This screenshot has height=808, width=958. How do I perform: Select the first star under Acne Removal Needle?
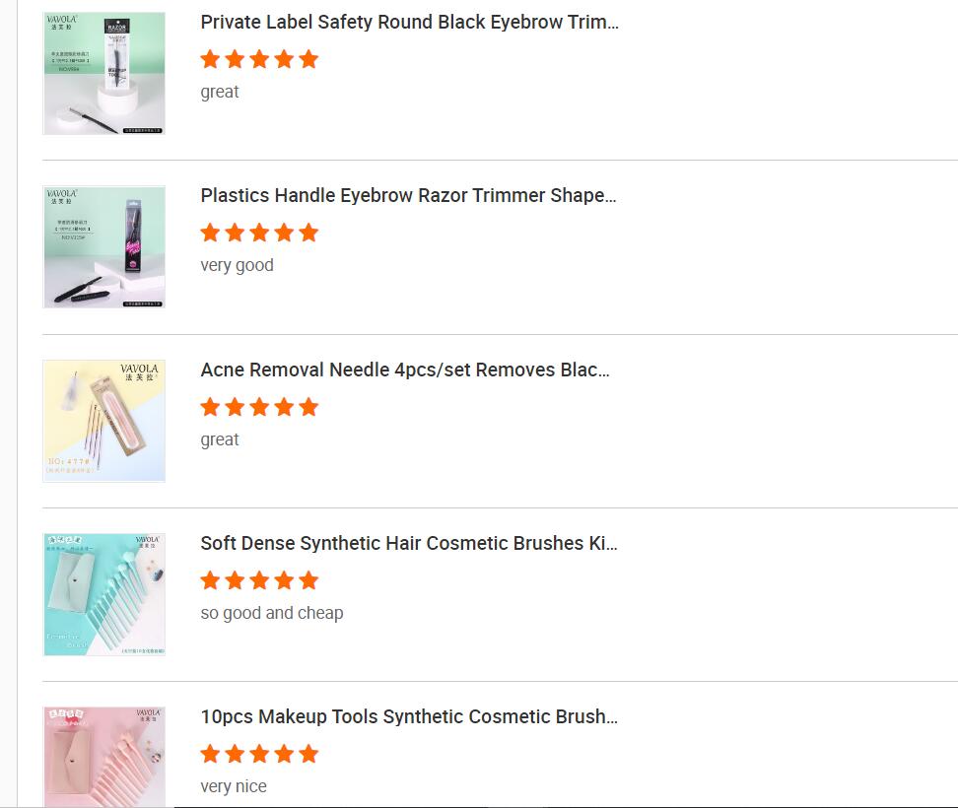pyautogui.click(x=210, y=406)
